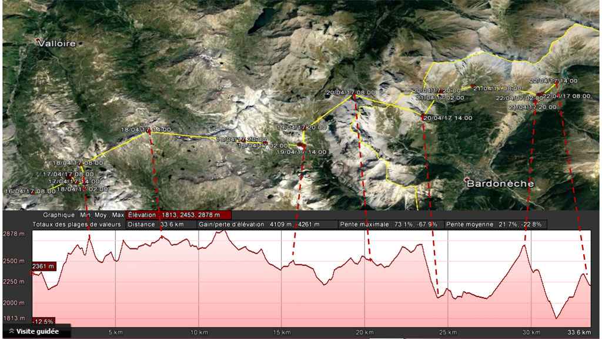The image size is (602, 339).
Task: Click the Pente moyenne statistic
Action: (x=496, y=224)
